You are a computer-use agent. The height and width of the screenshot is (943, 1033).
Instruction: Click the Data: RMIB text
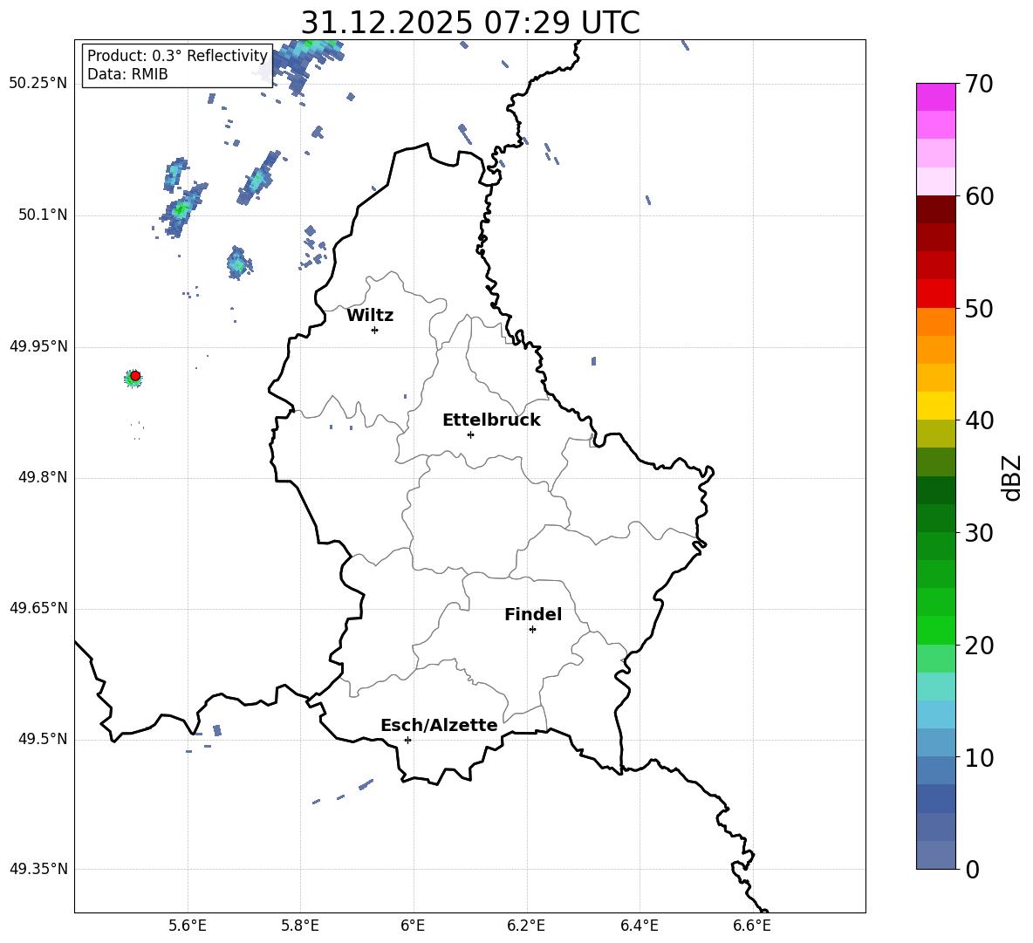(x=127, y=74)
